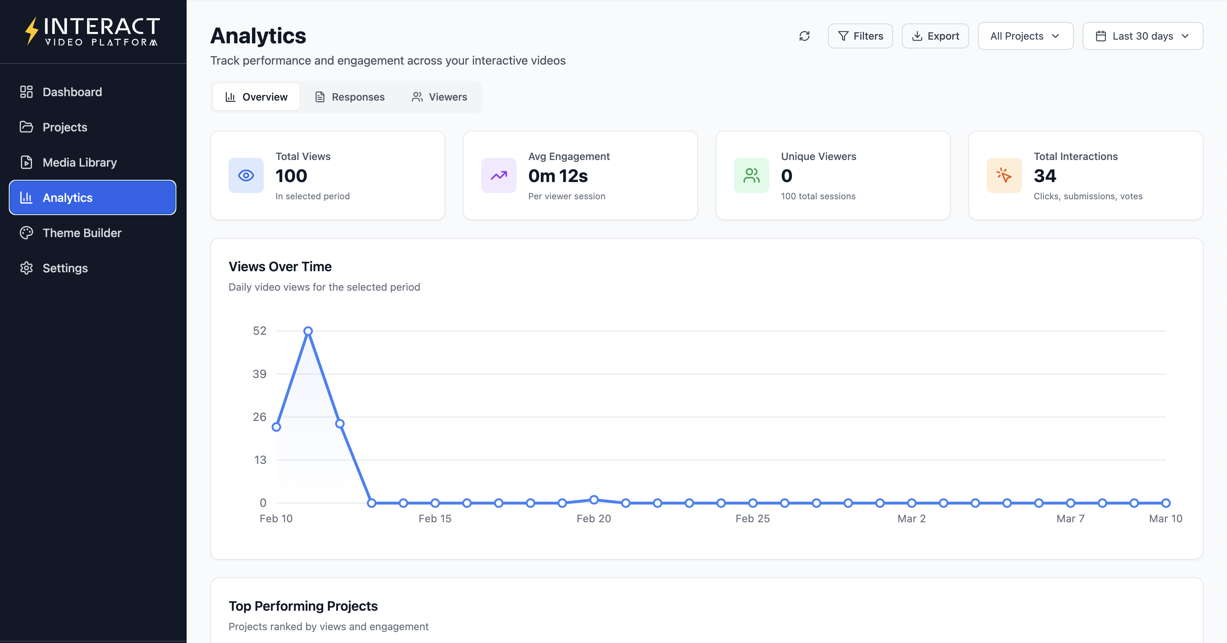Click the Total Views eye icon
The width and height of the screenshot is (1227, 643).
pyautogui.click(x=246, y=176)
